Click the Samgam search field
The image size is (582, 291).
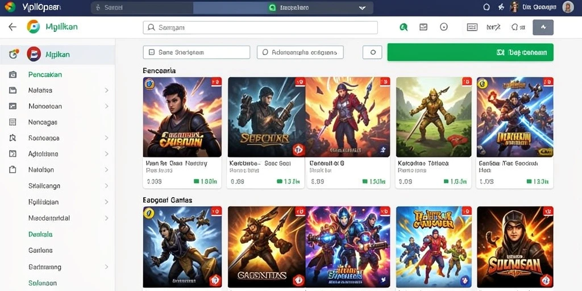260,27
